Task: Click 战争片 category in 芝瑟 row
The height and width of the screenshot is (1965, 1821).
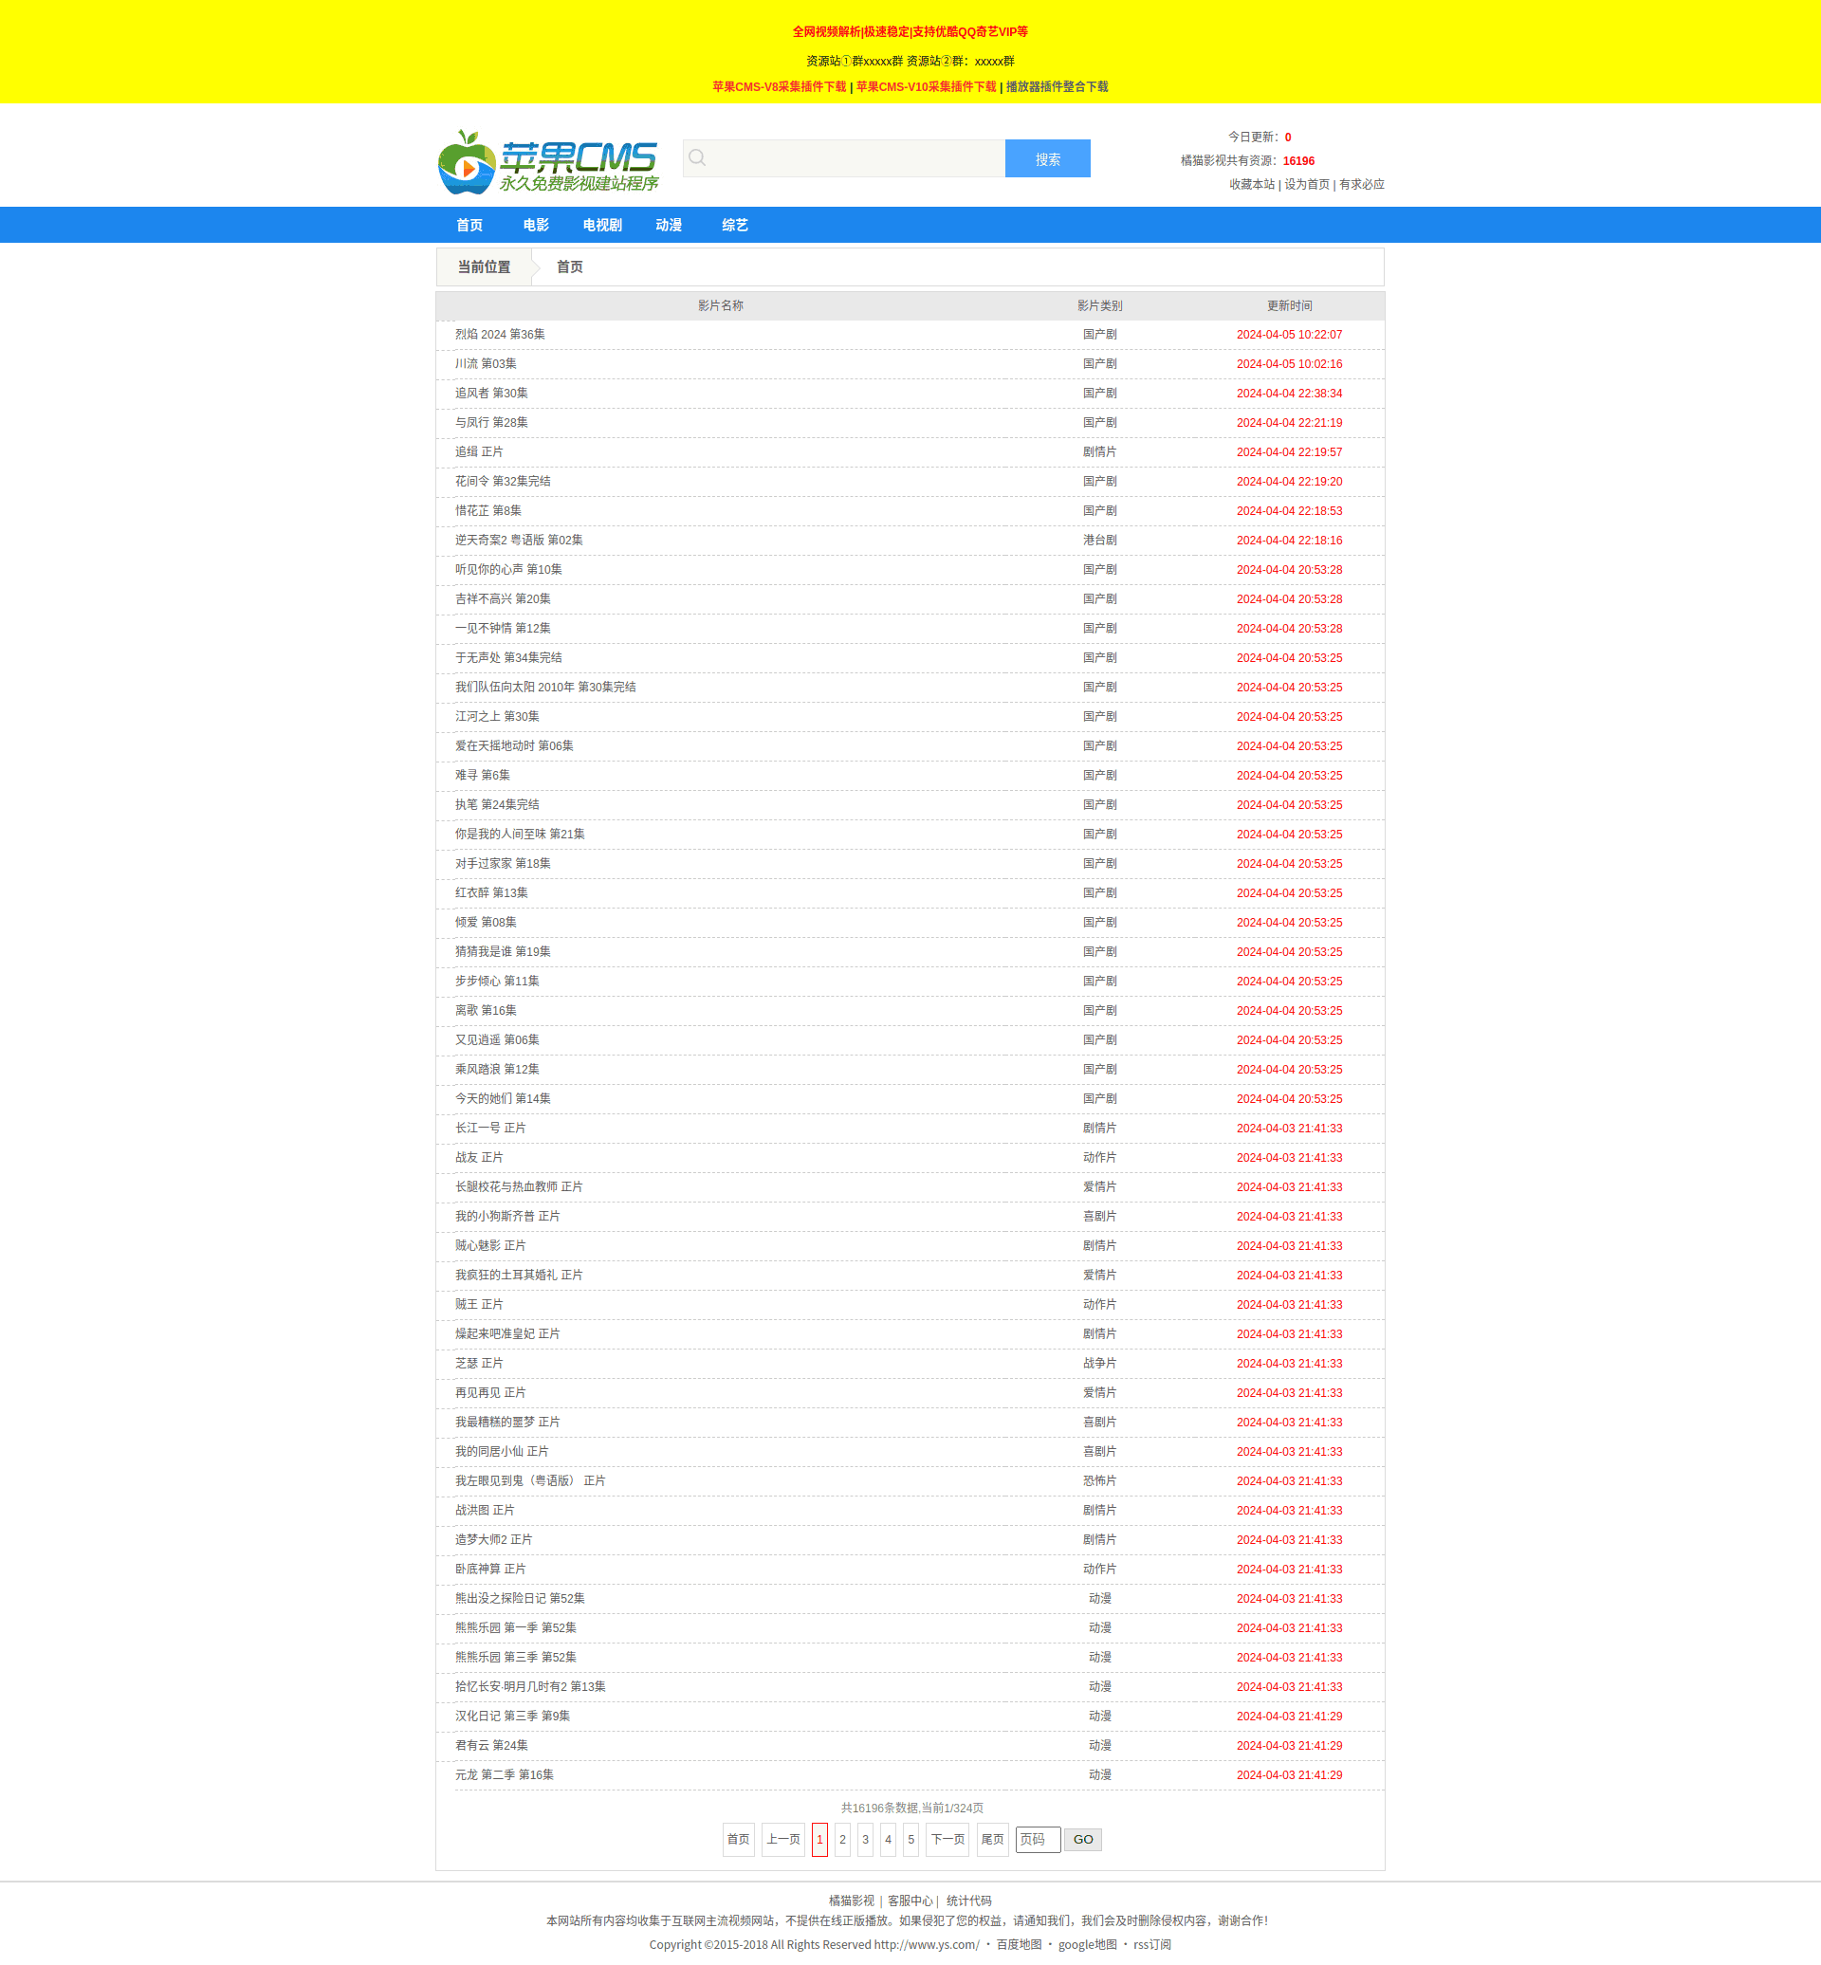Action: pos(1099,1364)
